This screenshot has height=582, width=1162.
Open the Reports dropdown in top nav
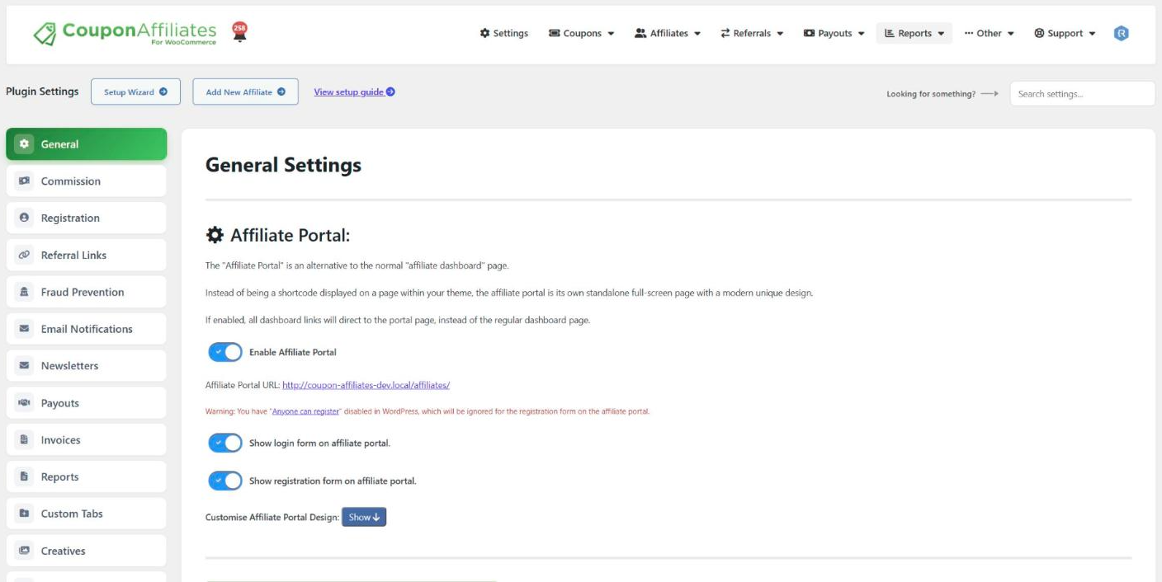coord(914,33)
